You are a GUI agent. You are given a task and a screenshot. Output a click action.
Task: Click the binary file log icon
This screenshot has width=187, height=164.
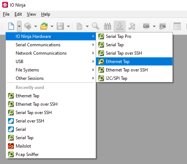click(79, 26)
